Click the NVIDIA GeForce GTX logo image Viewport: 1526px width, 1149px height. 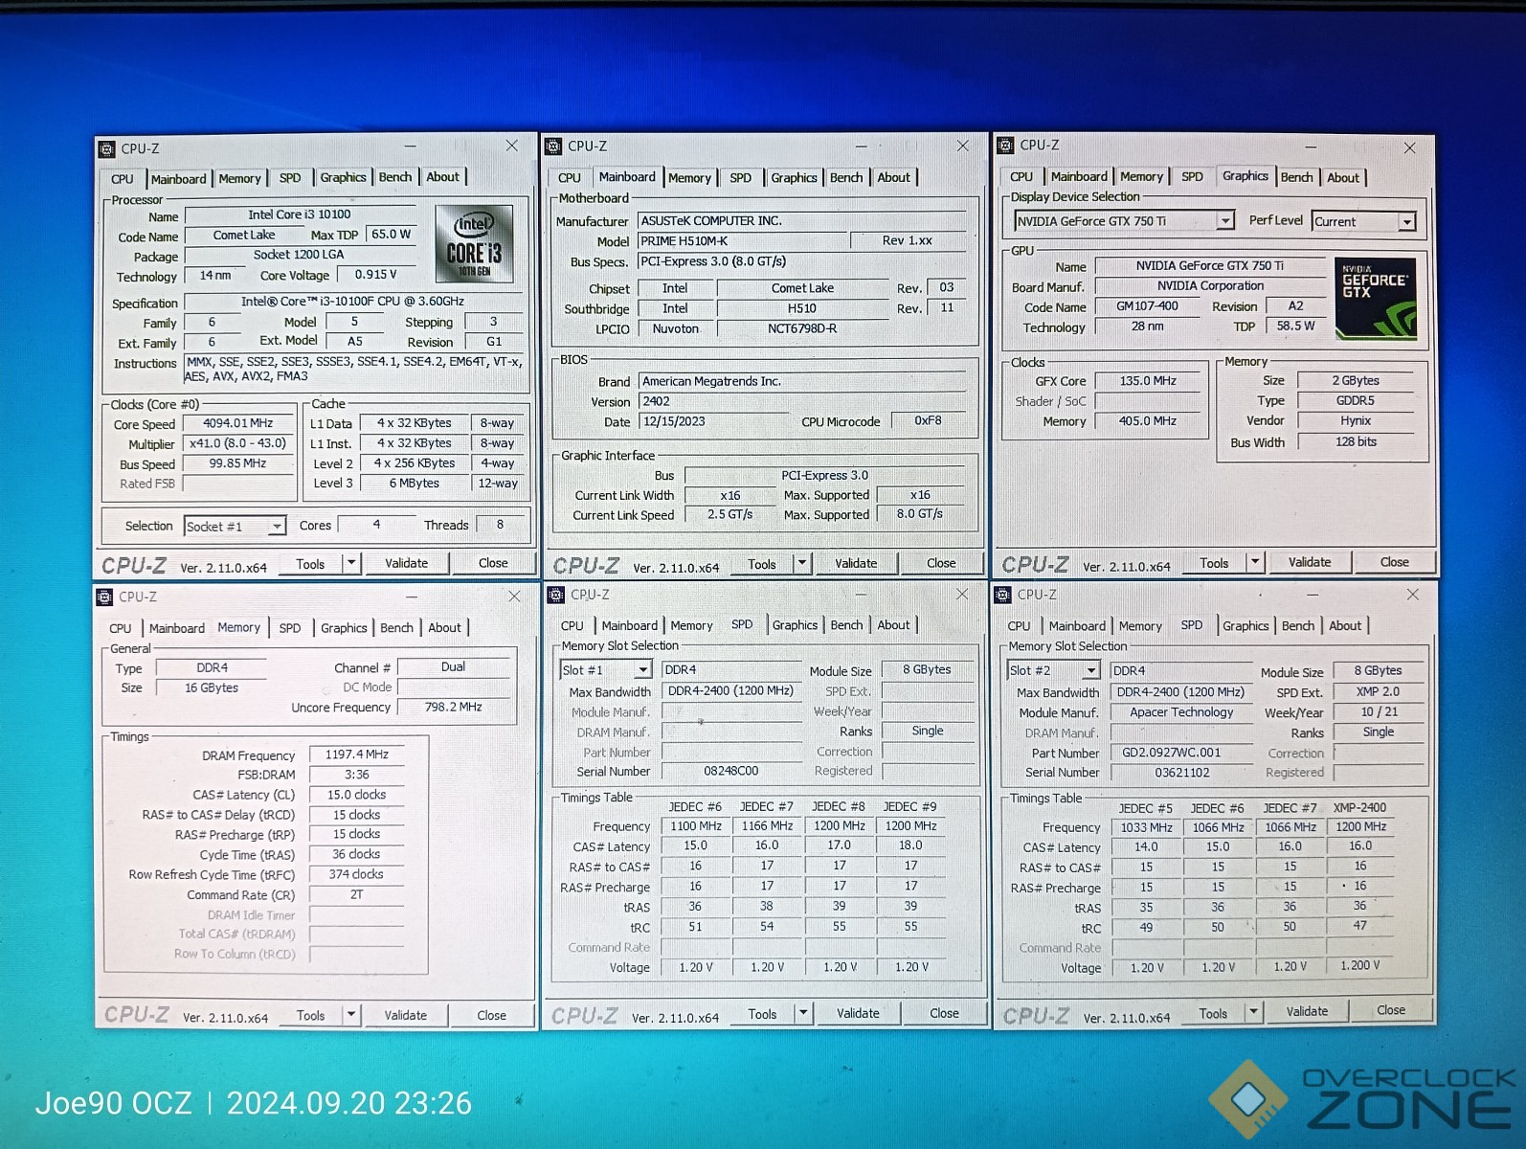pos(1376,299)
